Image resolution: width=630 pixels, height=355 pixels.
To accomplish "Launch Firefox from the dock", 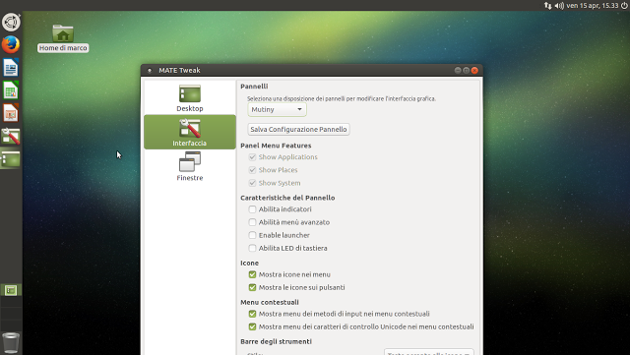I will pyautogui.click(x=11, y=44).
